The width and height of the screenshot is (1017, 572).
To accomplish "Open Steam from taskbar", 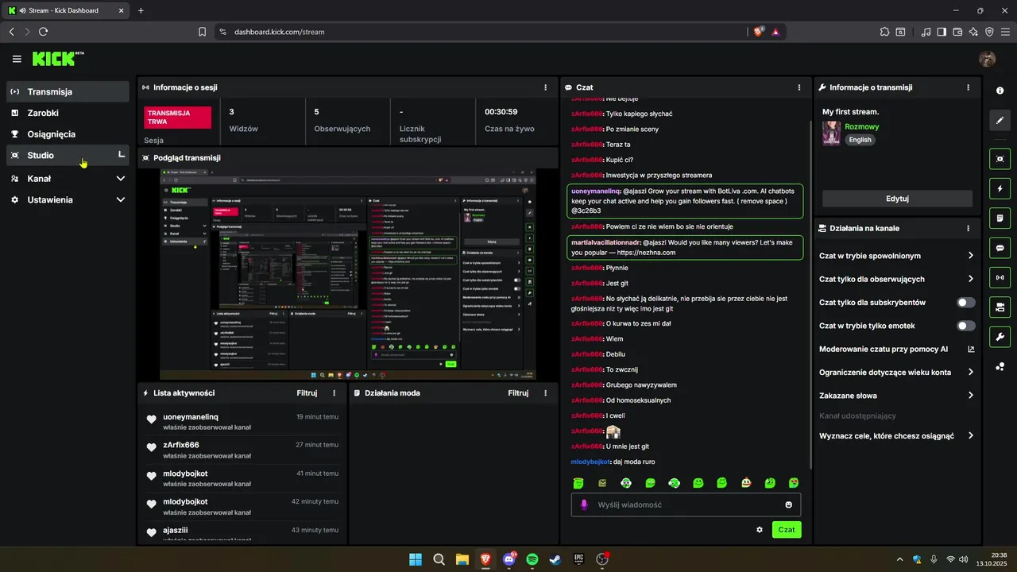I will click(x=555, y=559).
